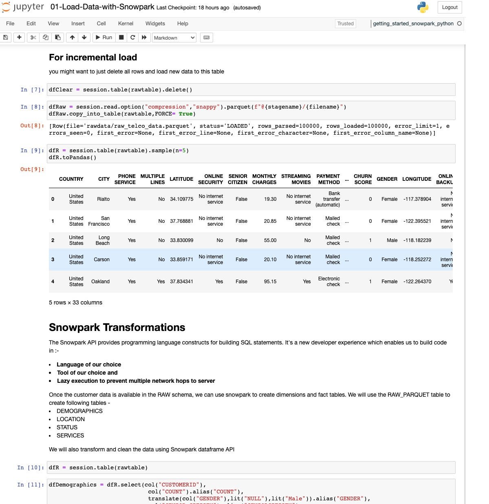Open the Cell menu
This screenshot has width=489, height=504.
click(101, 24)
